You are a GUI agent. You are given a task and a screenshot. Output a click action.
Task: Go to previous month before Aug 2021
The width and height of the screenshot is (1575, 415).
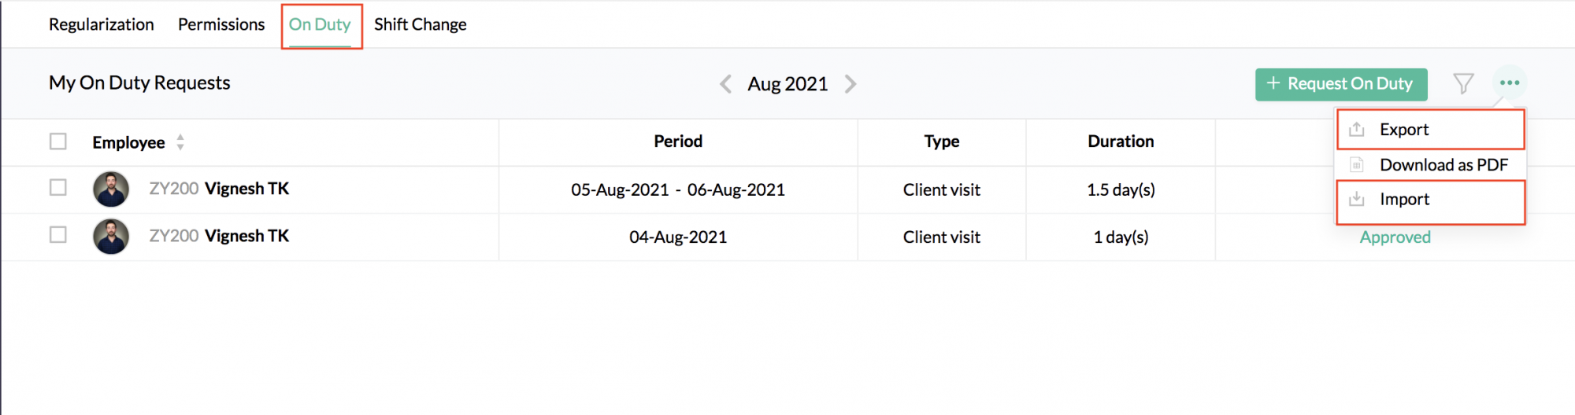tap(725, 83)
